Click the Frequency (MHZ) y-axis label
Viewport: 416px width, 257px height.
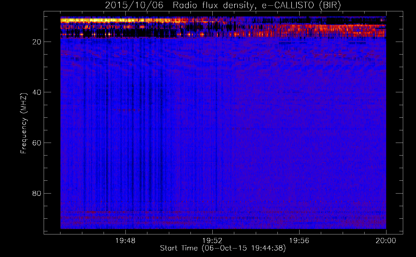pyautogui.click(x=24, y=123)
